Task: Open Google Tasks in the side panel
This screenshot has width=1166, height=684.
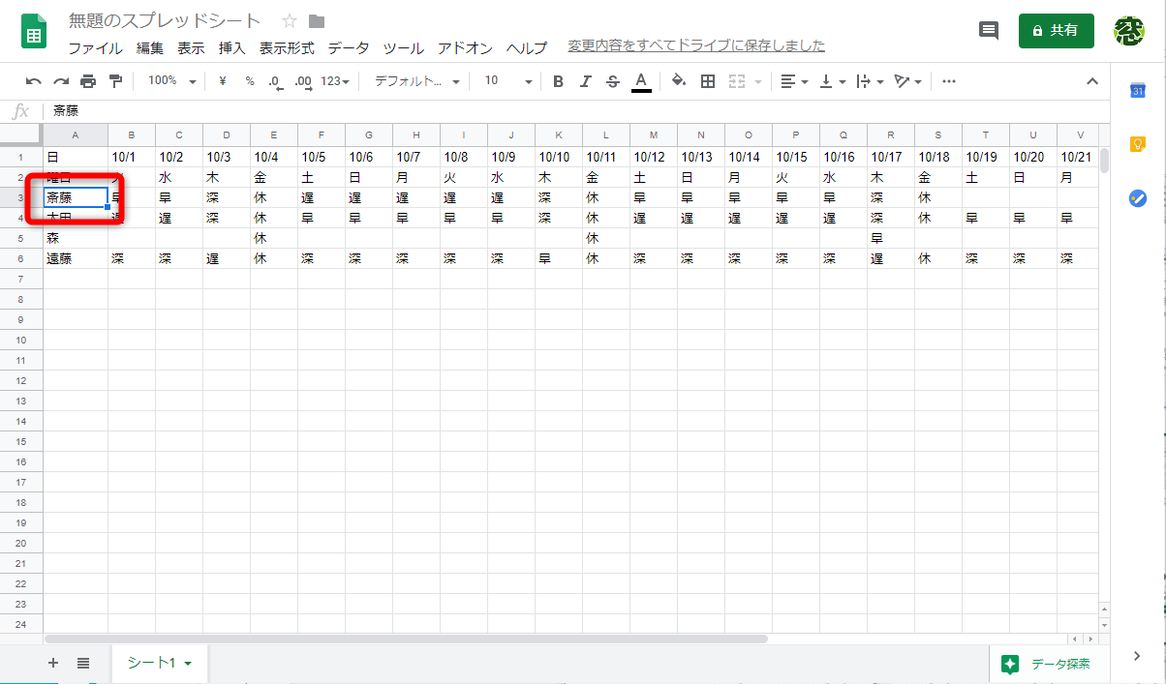Action: click(x=1137, y=198)
